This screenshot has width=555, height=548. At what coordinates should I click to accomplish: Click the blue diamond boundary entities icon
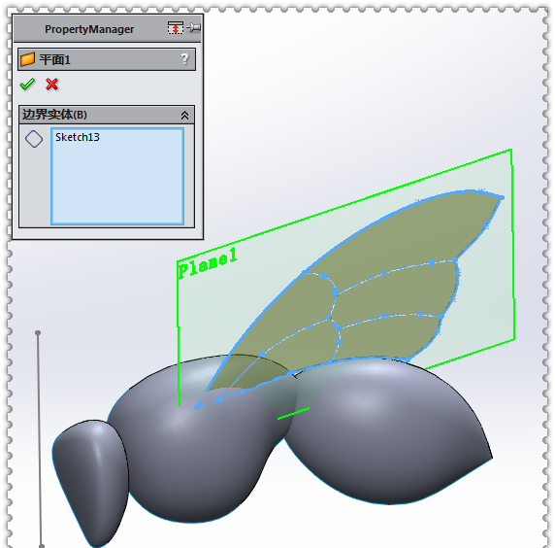pos(34,139)
